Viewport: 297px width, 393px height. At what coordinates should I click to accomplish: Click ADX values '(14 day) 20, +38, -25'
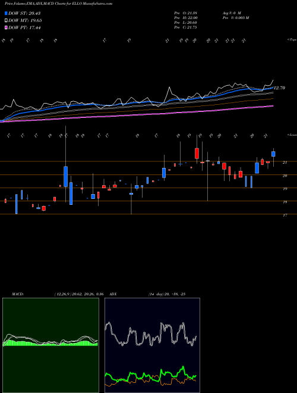point(166,294)
